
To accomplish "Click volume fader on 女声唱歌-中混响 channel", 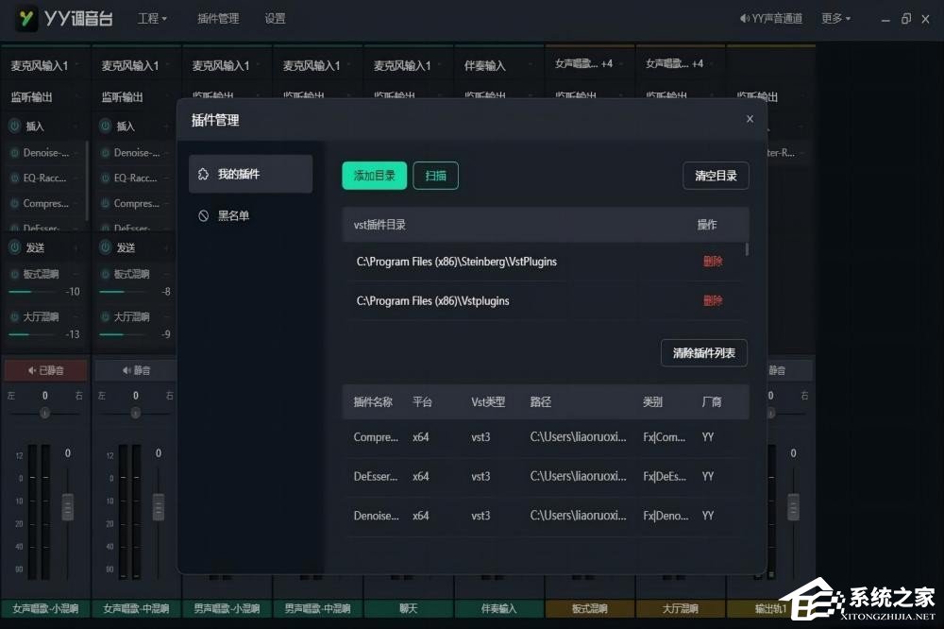I will click(159, 506).
